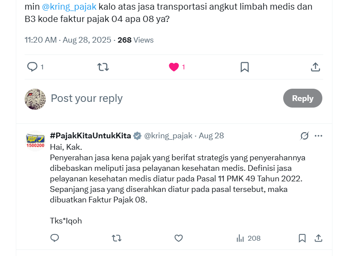
Task: Open the Grok icon on the reply
Action: click(x=304, y=136)
